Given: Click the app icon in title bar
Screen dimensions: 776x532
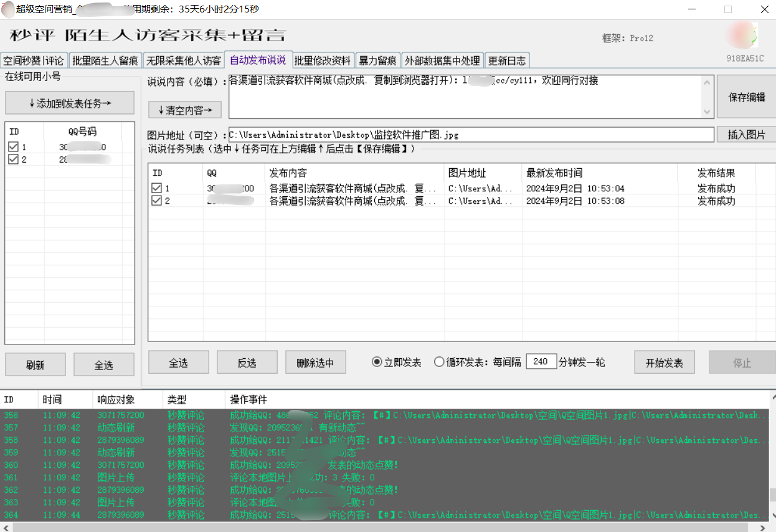Looking at the screenshot, I should tap(7, 9).
